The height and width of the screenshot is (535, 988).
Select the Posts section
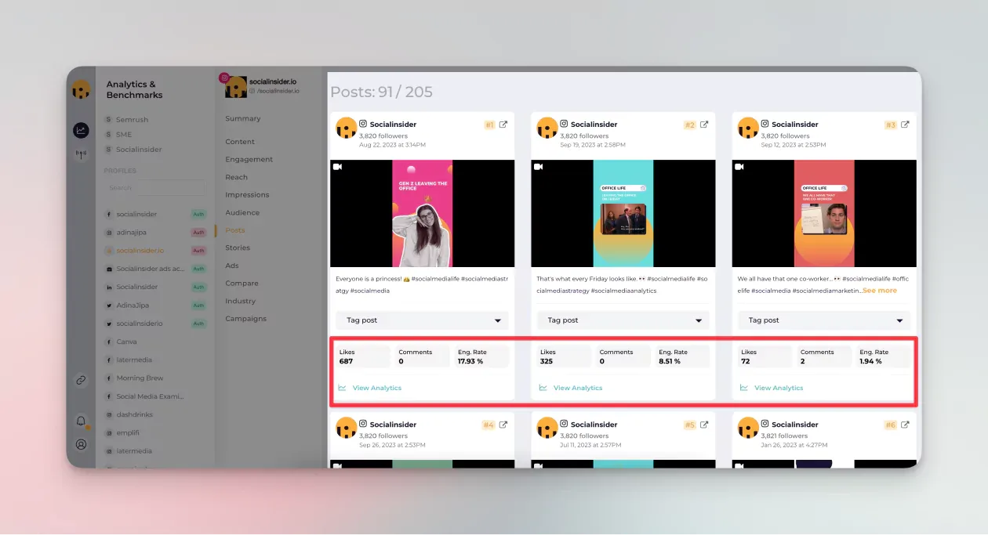click(x=235, y=230)
